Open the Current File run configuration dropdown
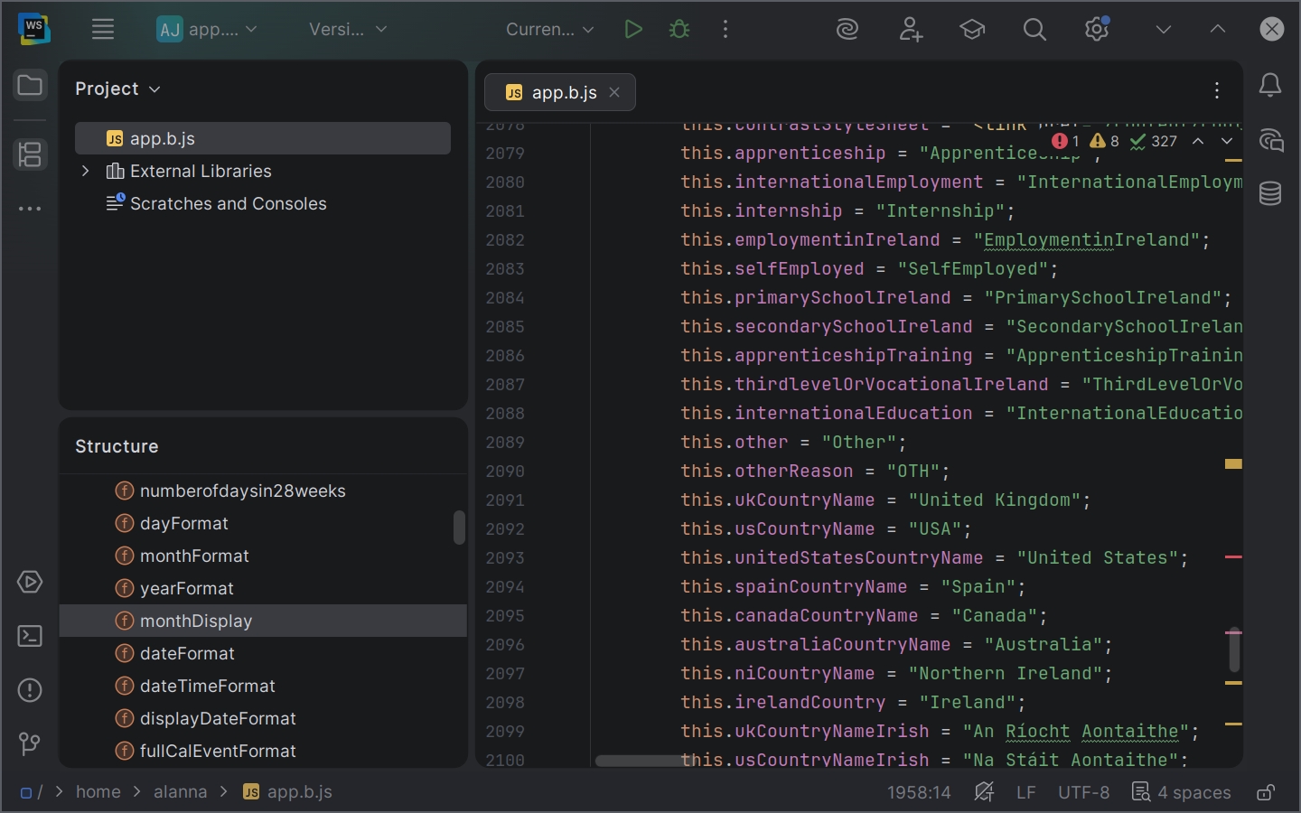 pos(549,29)
